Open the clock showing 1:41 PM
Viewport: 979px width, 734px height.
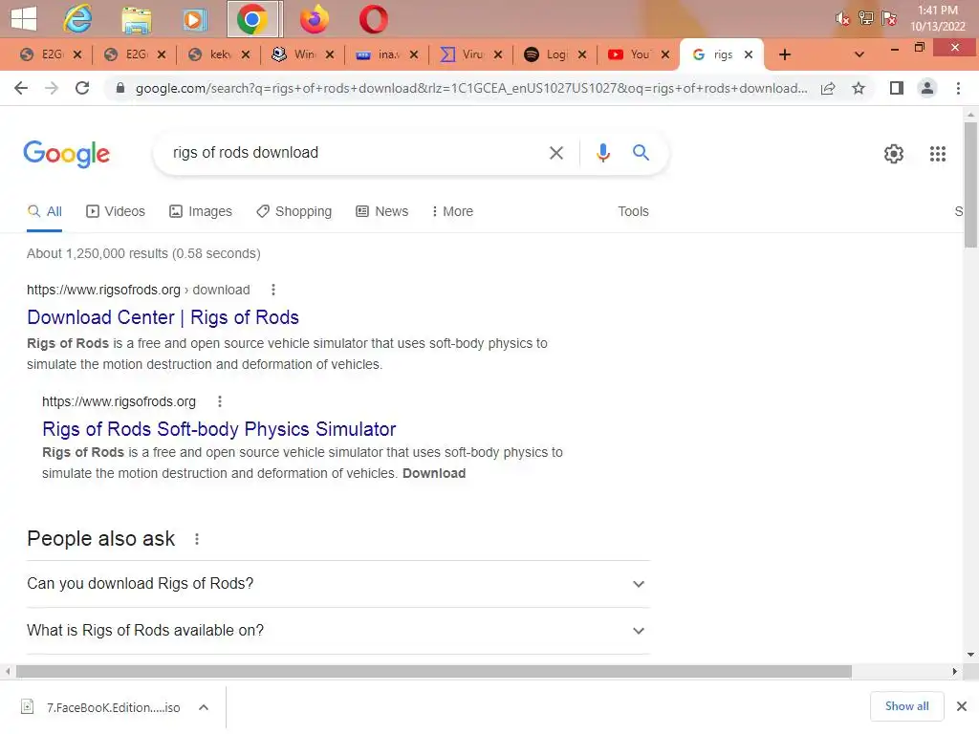pos(937,18)
